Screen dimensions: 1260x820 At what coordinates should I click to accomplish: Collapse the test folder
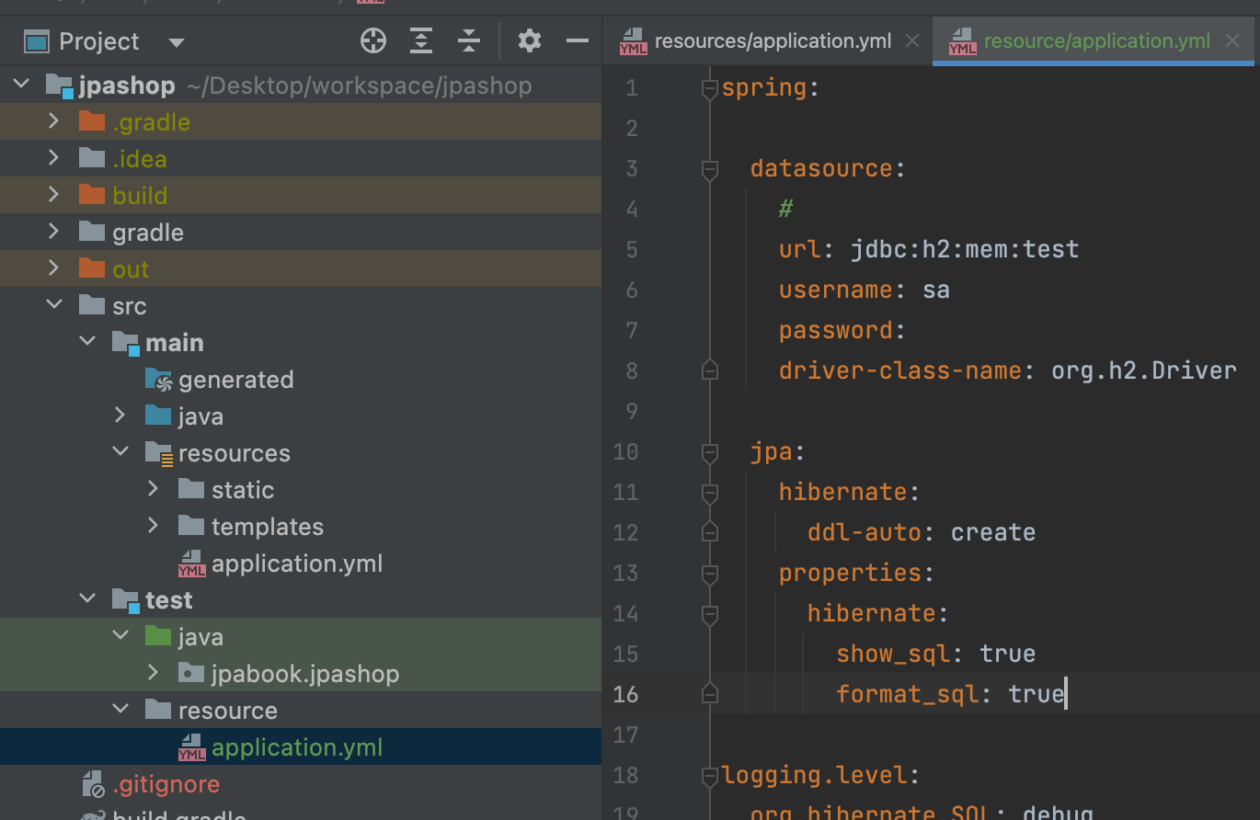86,599
